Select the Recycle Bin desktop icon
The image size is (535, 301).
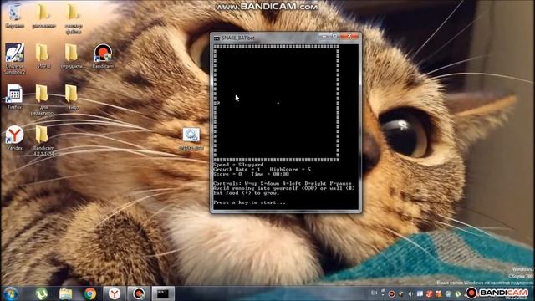point(14,15)
